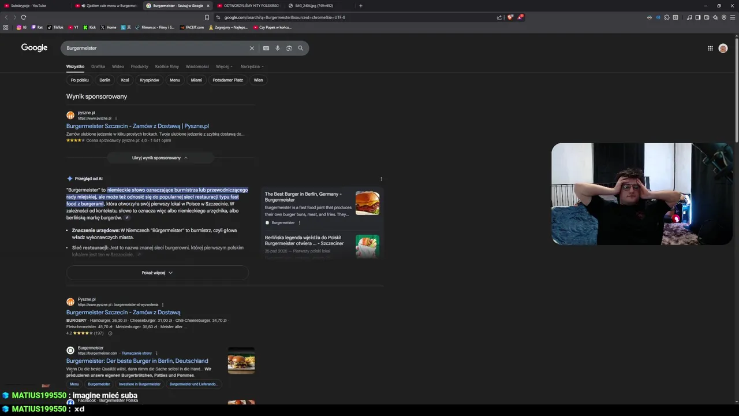Open three-dot options of the burgermeister.com result
The width and height of the screenshot is (739, 416).
pyautogui.click(x=156, y=353)
